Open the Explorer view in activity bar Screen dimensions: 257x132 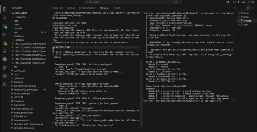point(4,9)
